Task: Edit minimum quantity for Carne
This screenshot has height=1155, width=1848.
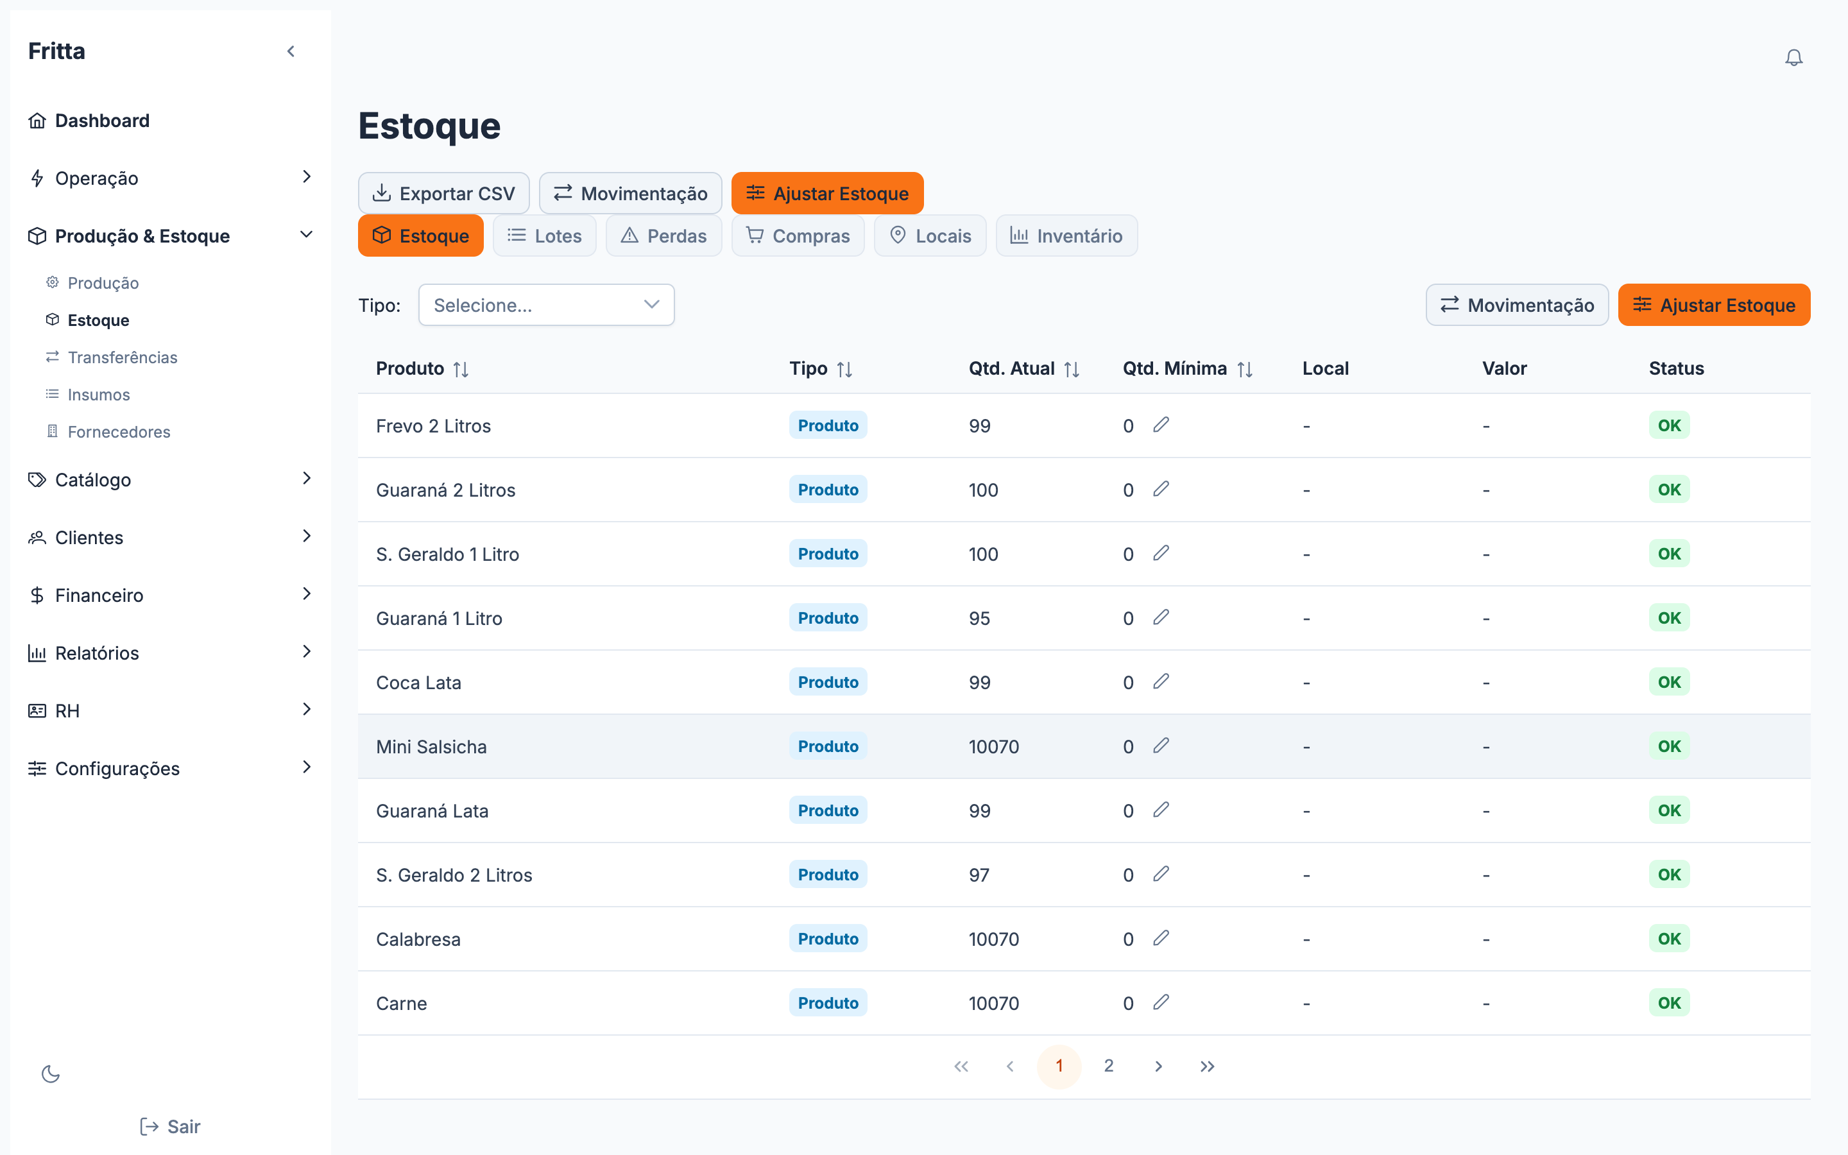Action: click(x=1161, y=1002)
